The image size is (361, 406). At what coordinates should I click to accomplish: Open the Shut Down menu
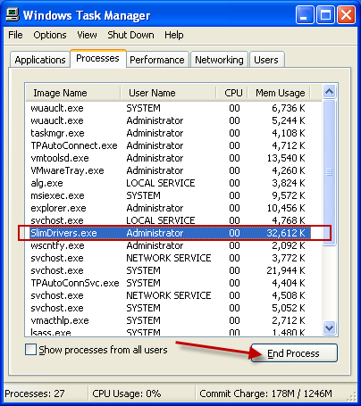[130, 35]
